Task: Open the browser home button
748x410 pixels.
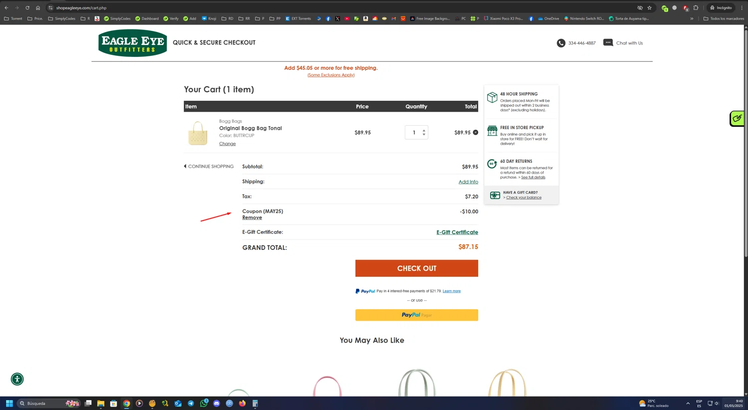Action: click(x=38, y=8)
